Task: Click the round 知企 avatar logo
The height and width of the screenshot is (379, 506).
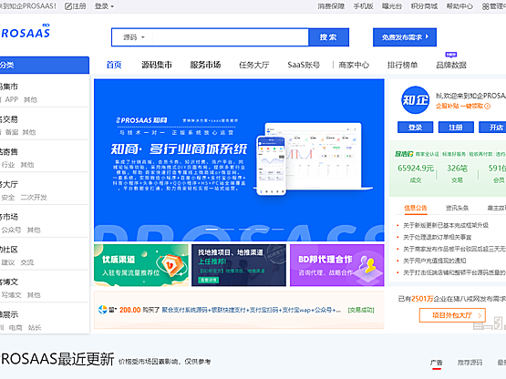Action: tap(416, 100)
